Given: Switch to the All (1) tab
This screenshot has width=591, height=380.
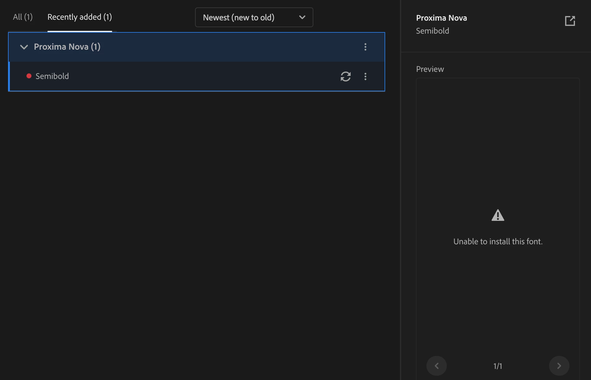Looking at the screenshot, I should [x=22, y=17].
